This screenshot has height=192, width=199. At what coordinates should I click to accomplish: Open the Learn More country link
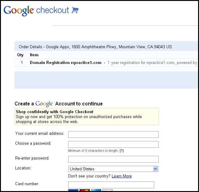tap(122, 176)
